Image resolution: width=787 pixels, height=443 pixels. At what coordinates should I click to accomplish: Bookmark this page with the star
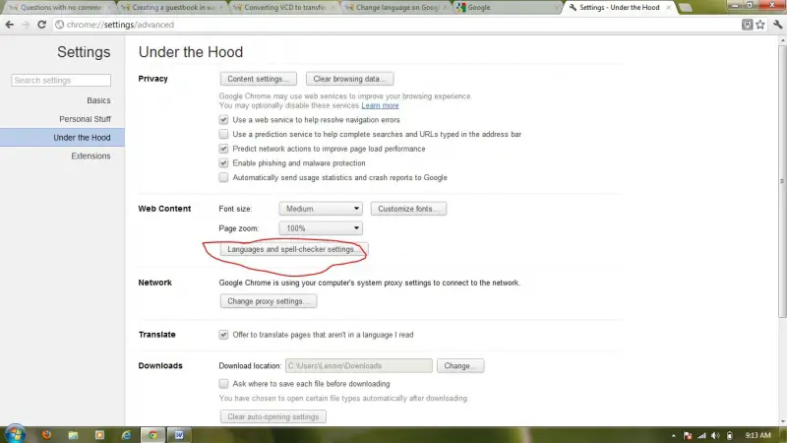[760, 24]
